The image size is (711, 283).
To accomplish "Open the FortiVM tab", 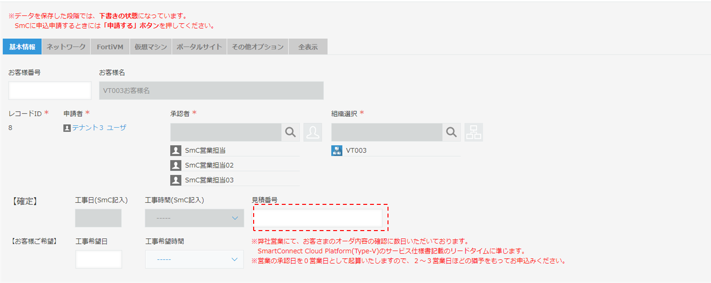I will click(110, 47).
